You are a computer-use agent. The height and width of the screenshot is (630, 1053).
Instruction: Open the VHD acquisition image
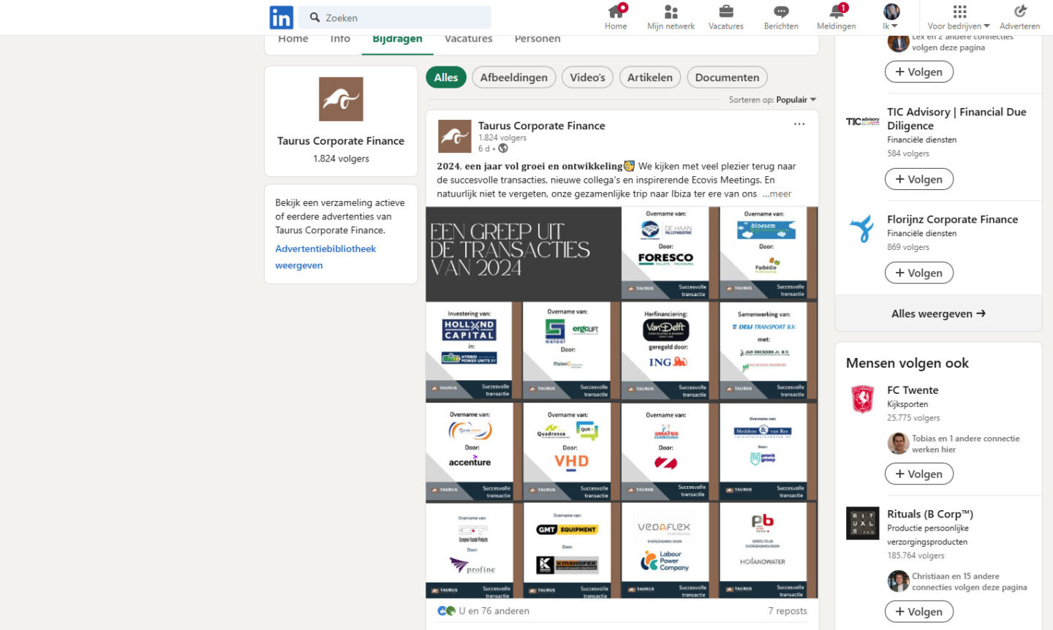coord(570,451)
